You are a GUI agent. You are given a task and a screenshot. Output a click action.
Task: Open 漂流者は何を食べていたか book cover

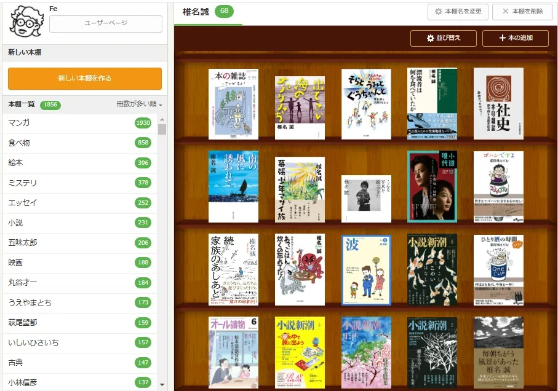point(432,103)
